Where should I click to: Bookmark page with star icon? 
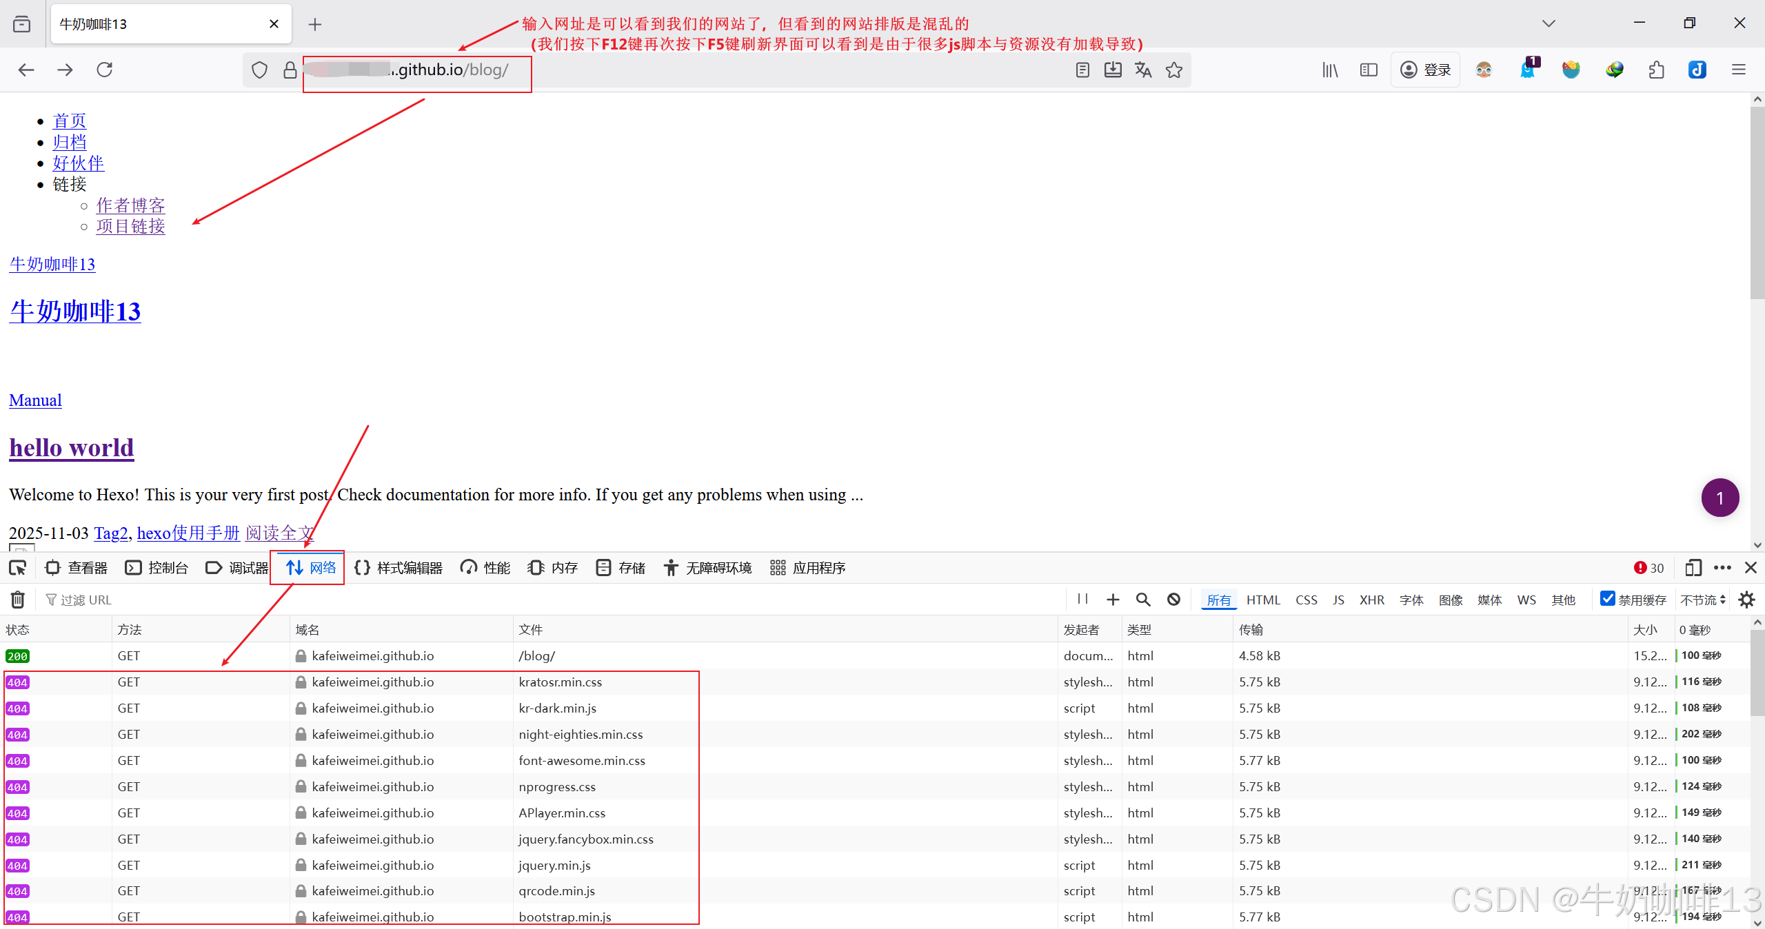(x=1174, y=70)
